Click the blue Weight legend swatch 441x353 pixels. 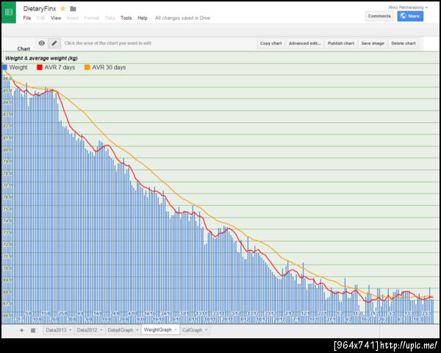4,67
